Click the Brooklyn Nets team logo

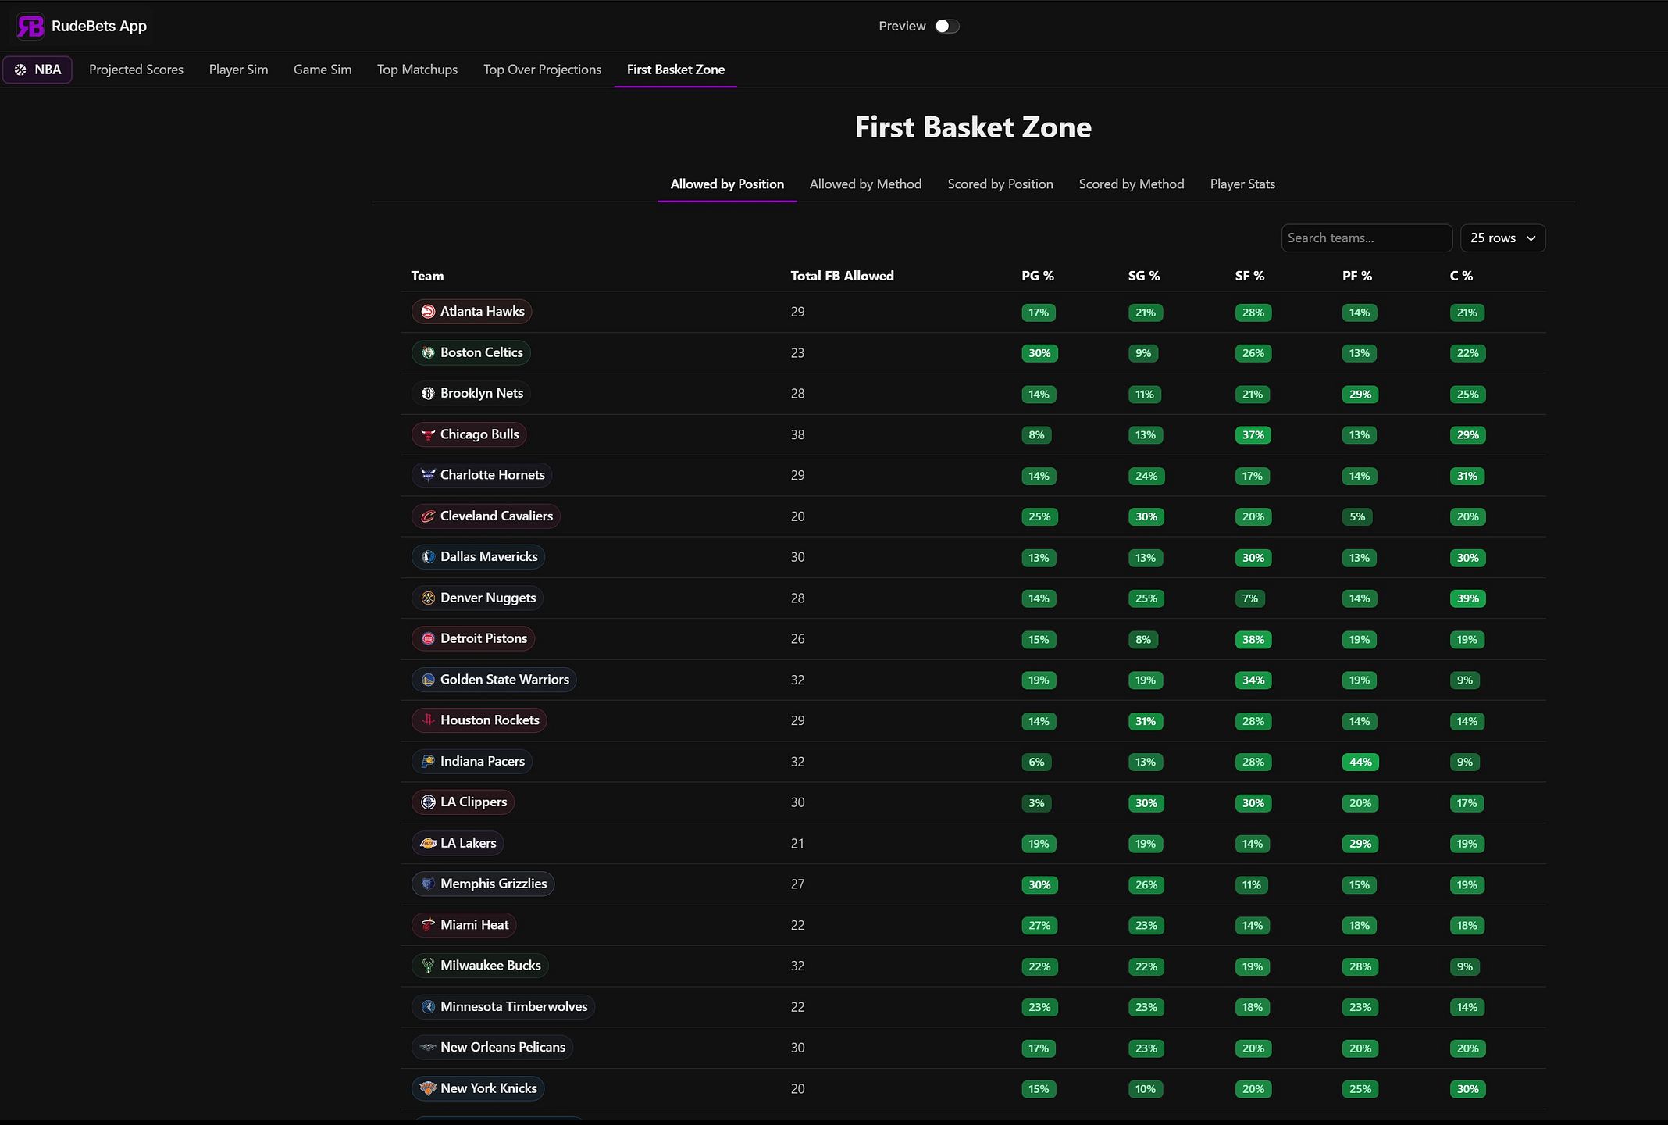[x=428, y=393]
